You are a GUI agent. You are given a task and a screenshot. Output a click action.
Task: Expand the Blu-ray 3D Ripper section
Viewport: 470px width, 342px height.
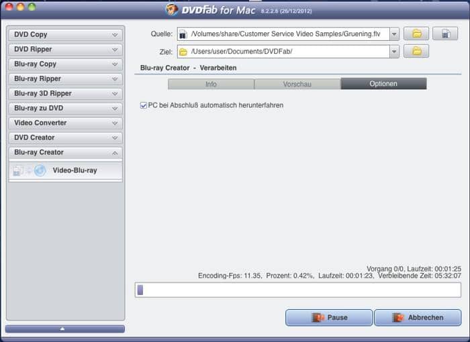tap(65, 93)
